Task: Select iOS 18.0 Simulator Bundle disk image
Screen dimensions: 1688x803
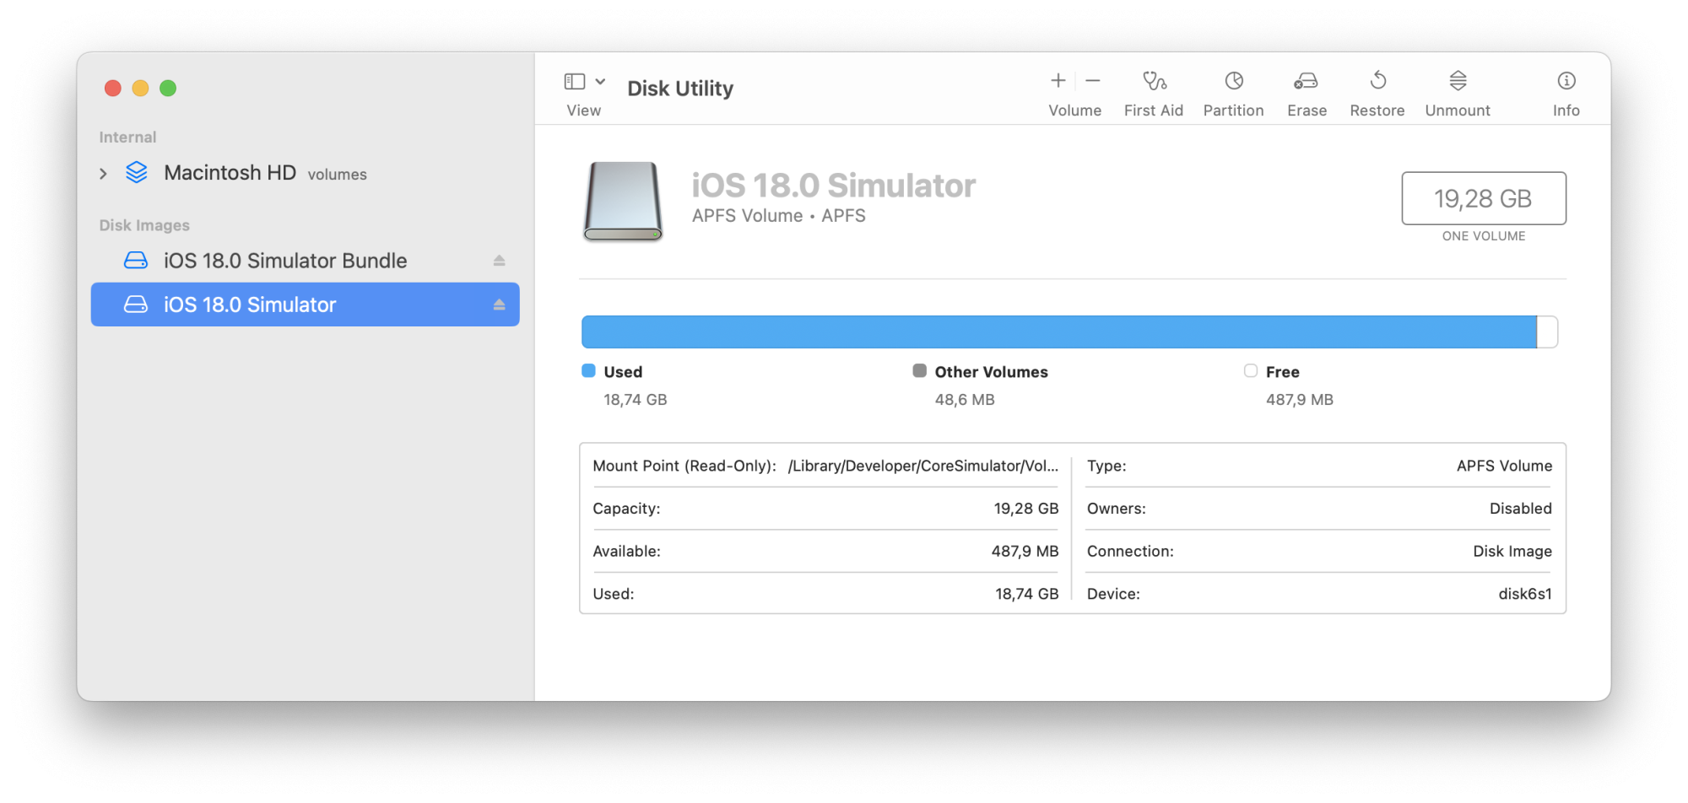Action: 305,261
